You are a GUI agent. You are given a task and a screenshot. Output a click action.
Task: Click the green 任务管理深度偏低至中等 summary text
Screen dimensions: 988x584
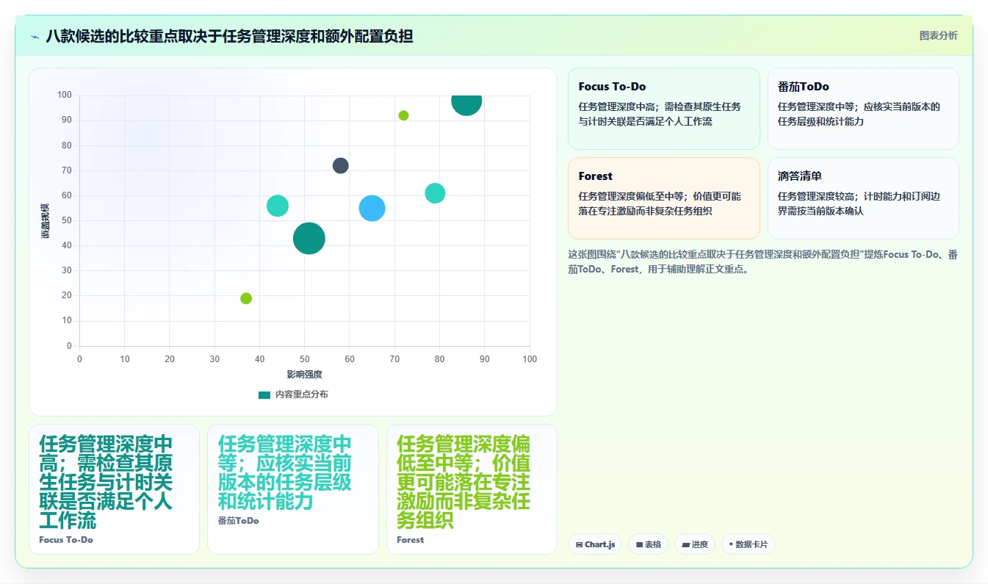pos(464,482)
